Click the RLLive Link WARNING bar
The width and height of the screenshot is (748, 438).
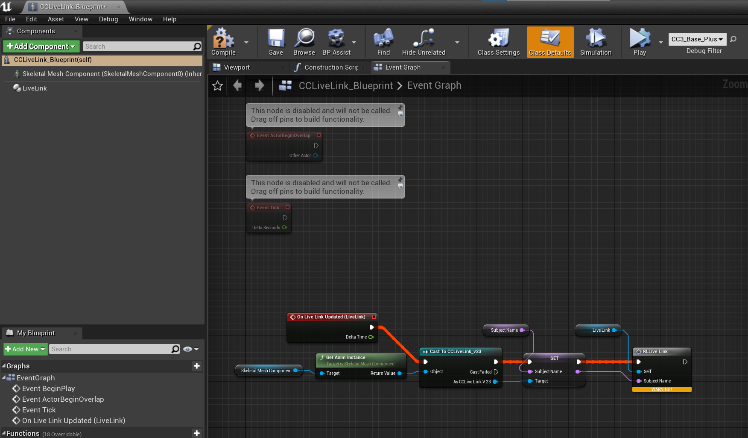click(661, 389)
